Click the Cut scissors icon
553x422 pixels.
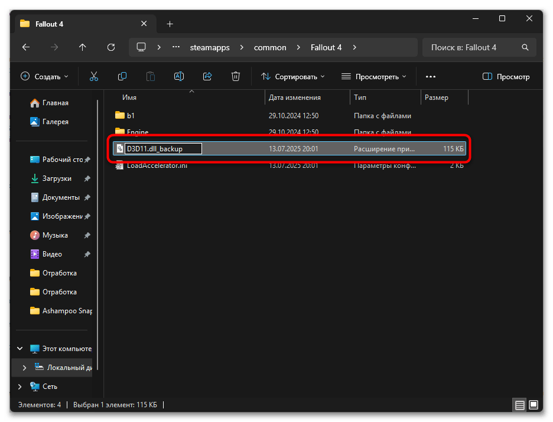[94, 76]
